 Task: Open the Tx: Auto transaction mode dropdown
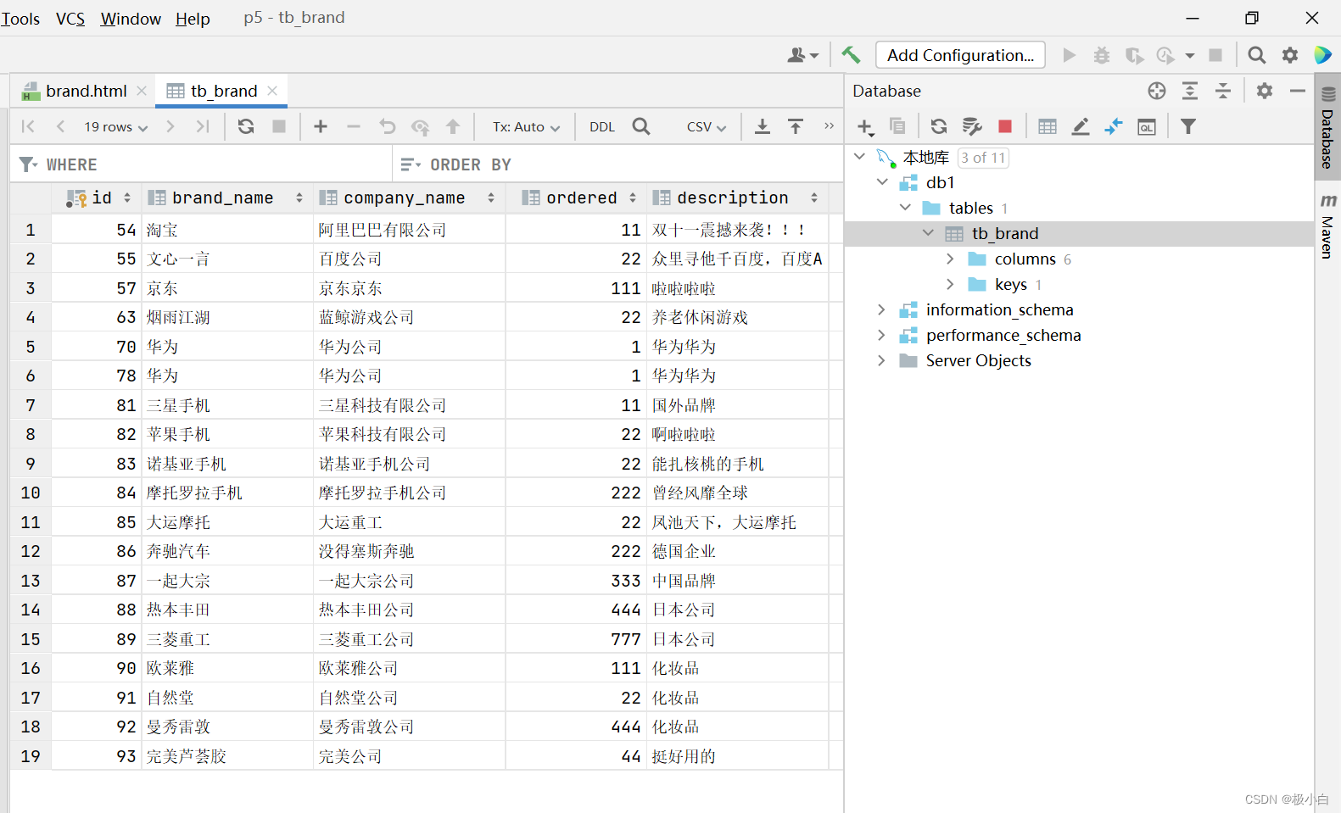(x=527, y=126)
